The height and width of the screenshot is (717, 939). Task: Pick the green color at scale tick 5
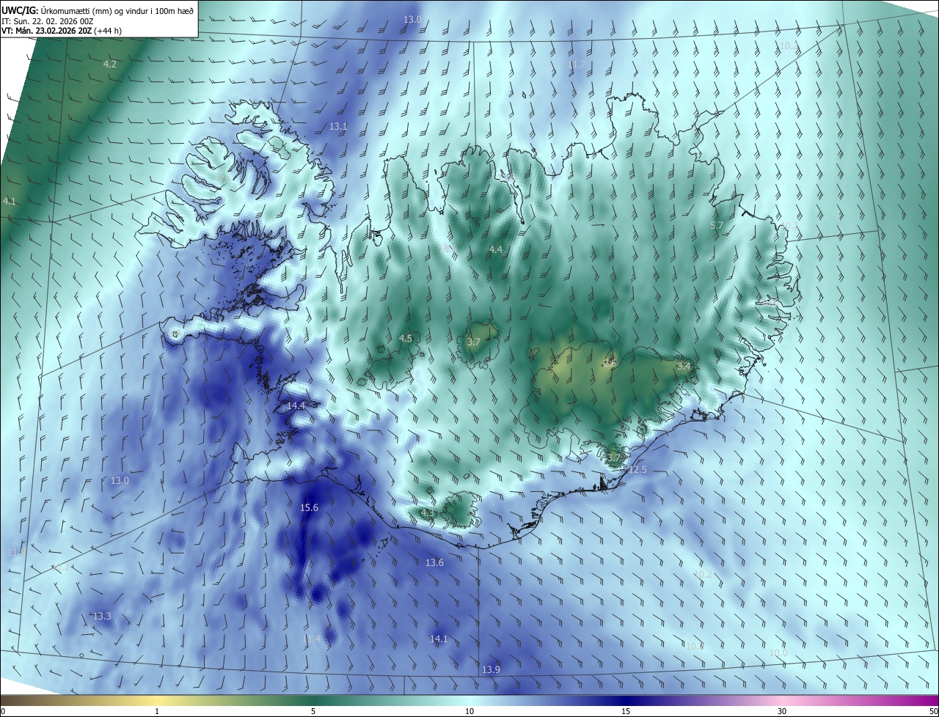pyautogui.click(x=313, y=700)
